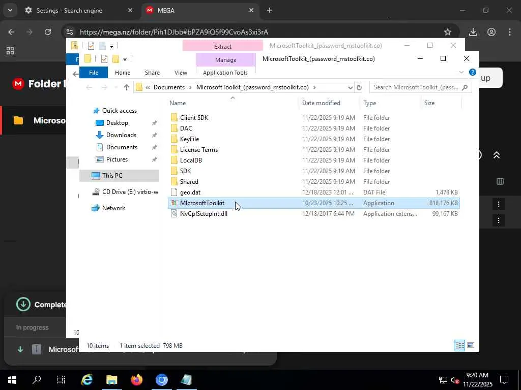Open MEGA file options three dots, lower row

pyautogui.click(x=499, y=220)
